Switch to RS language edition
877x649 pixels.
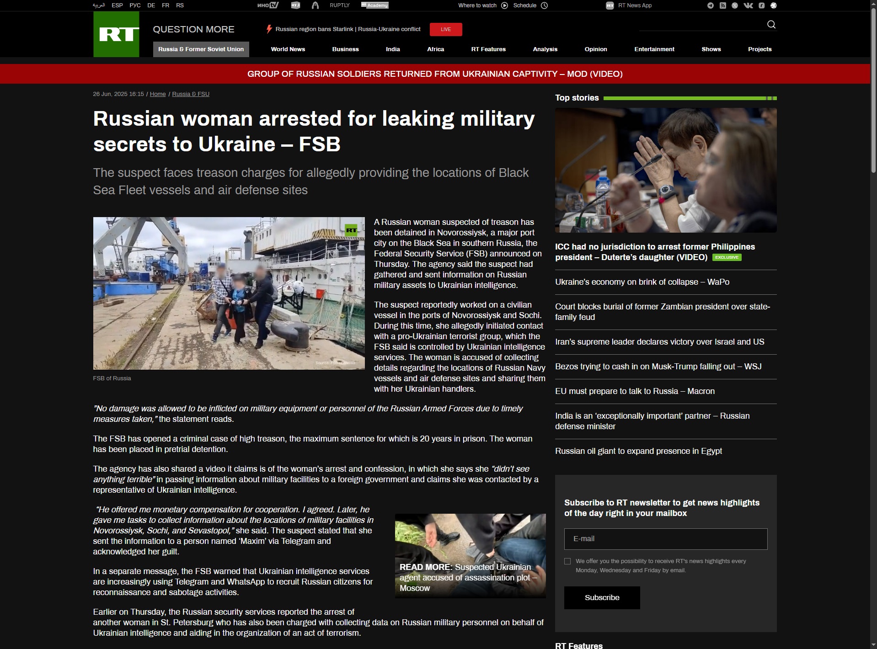(x=180, y=5)
